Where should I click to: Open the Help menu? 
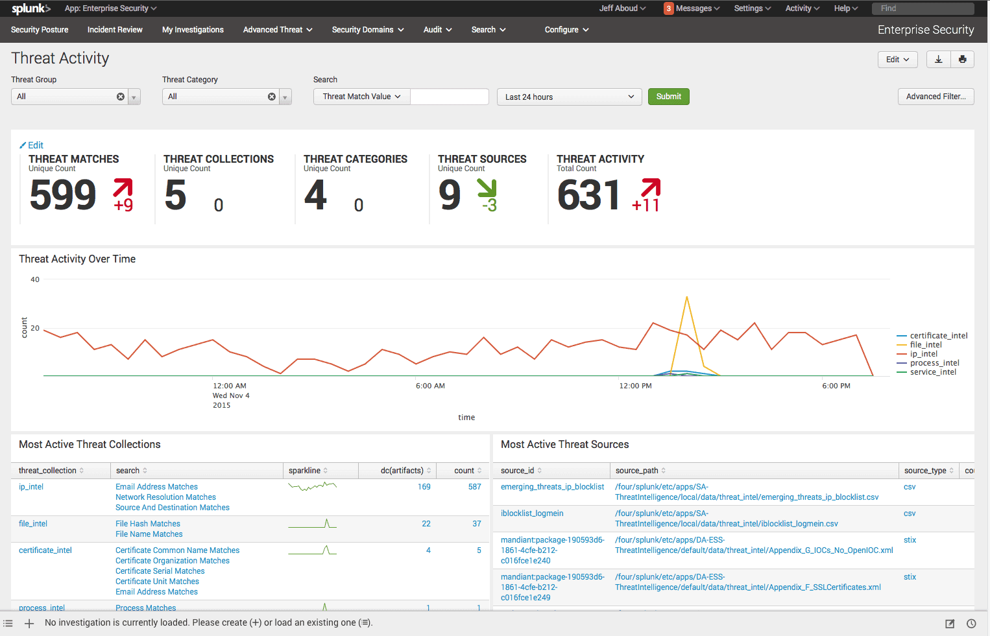point(846,8)
